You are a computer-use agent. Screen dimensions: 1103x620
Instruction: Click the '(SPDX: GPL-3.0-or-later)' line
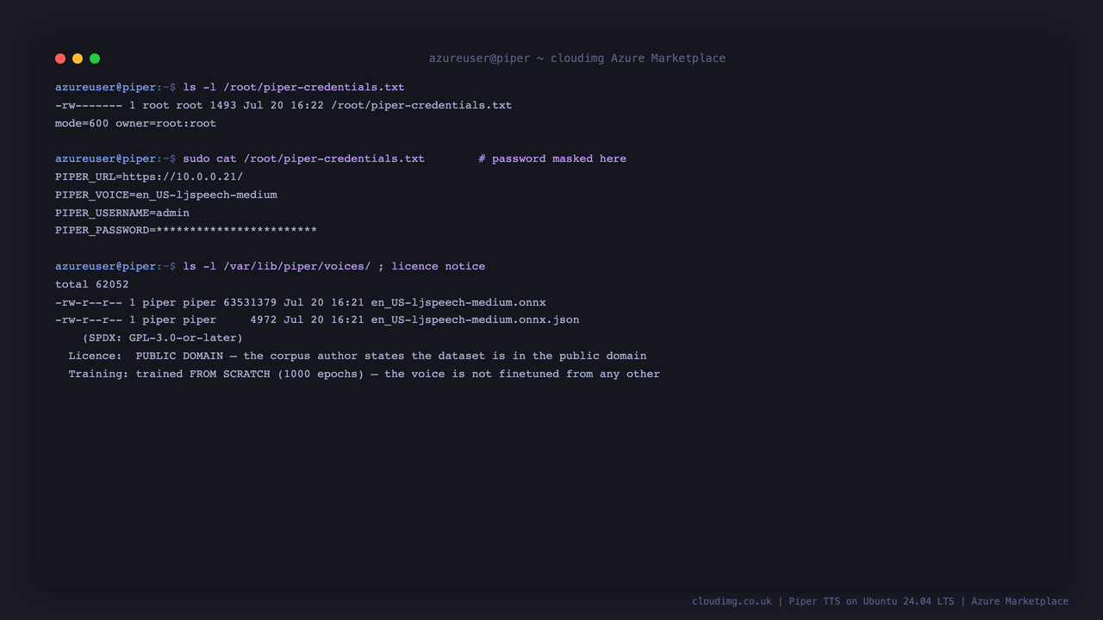point(163,338)
